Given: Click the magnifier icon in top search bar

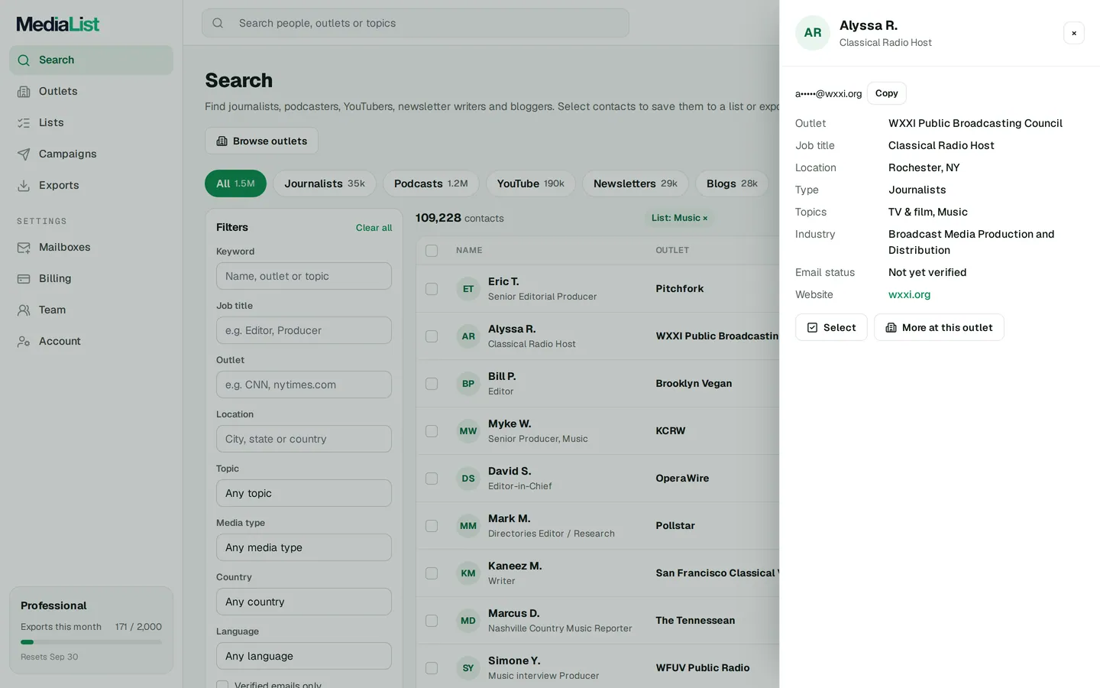Looking at the screenshot, I should [218, 23].
